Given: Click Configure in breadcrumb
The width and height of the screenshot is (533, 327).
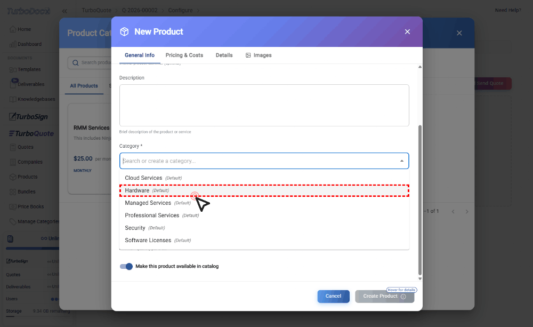Looking at the screenshot, I should (x=181, y=10).
